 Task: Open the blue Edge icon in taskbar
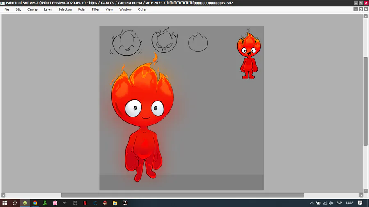tap(95, 203)
